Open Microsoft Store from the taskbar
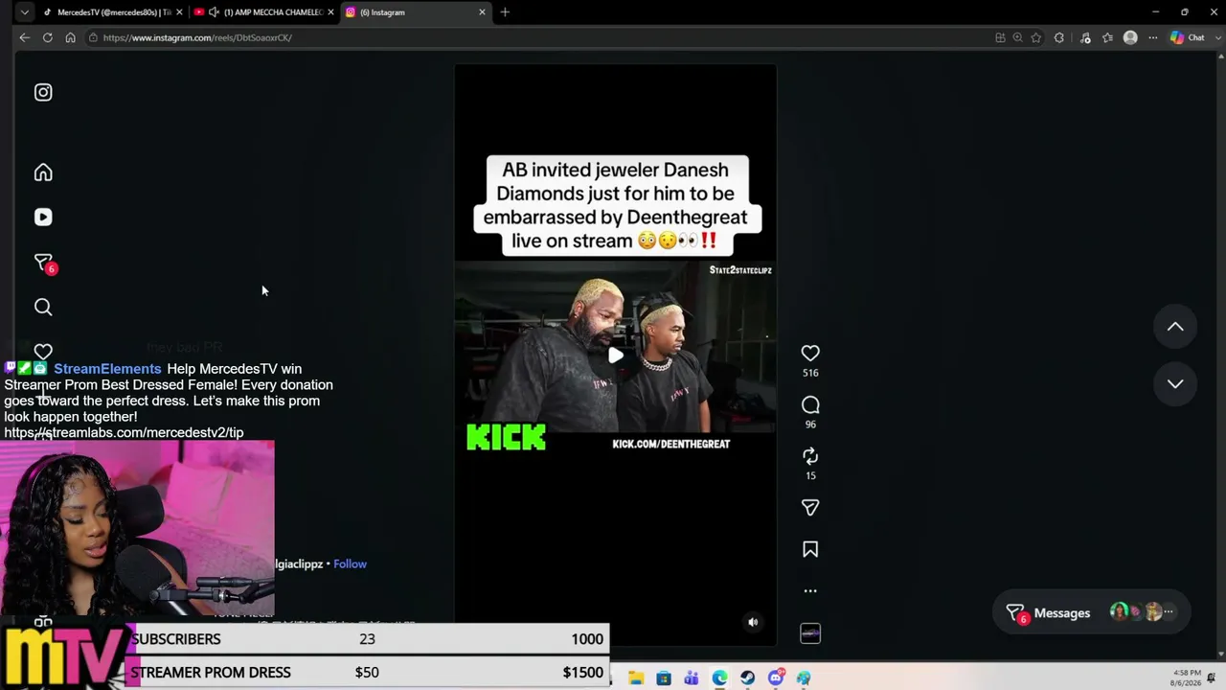This screenshot has width=1226, height=690. [664, 678]
